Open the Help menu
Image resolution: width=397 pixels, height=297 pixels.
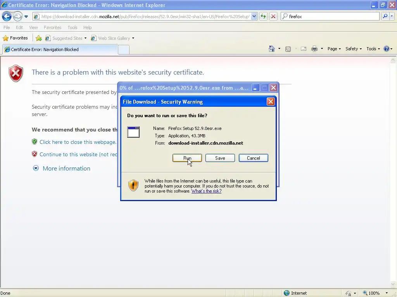(x=87, y=27)
